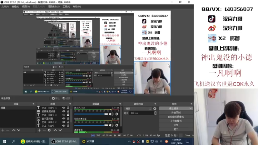
Task: Move the source up in the 来源 panel
Action: coord(55,130)
